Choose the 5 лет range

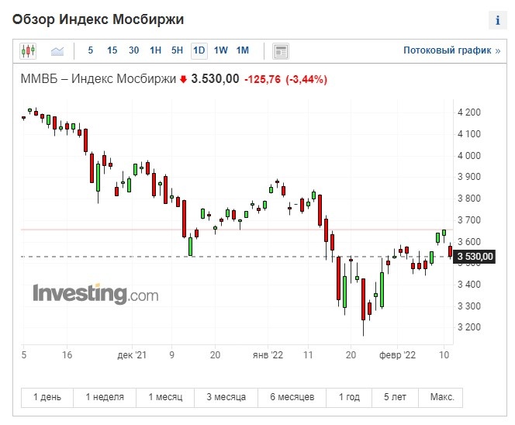tap(395, 397)
